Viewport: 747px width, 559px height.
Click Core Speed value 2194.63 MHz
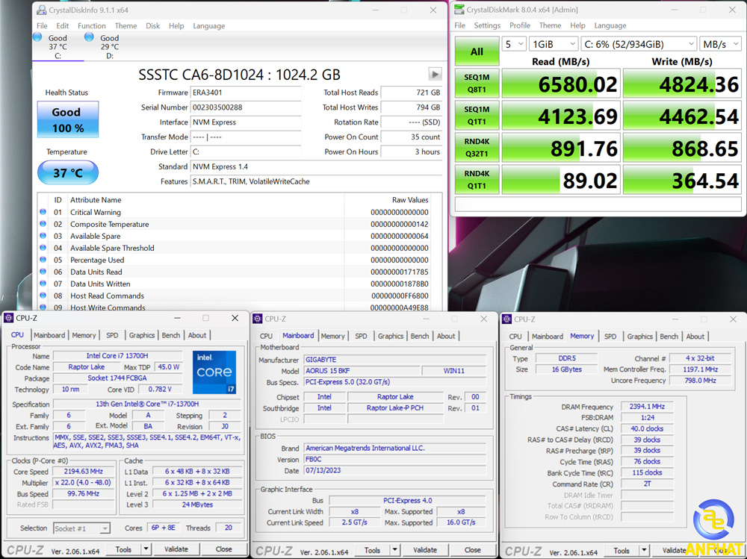click(84, 472)
